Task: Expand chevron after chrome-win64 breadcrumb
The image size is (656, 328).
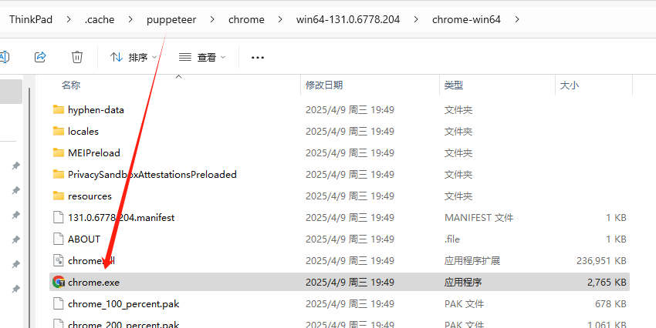Action: pyautogui.click(x=517, y=19)
